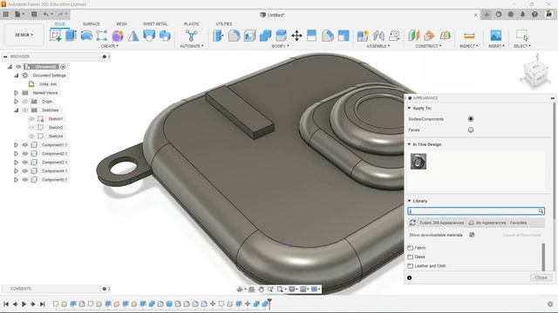Switch to the Utilities tab
Viewport: 558px width, 313px height.
pyautogui.click(x=224, y=23)
